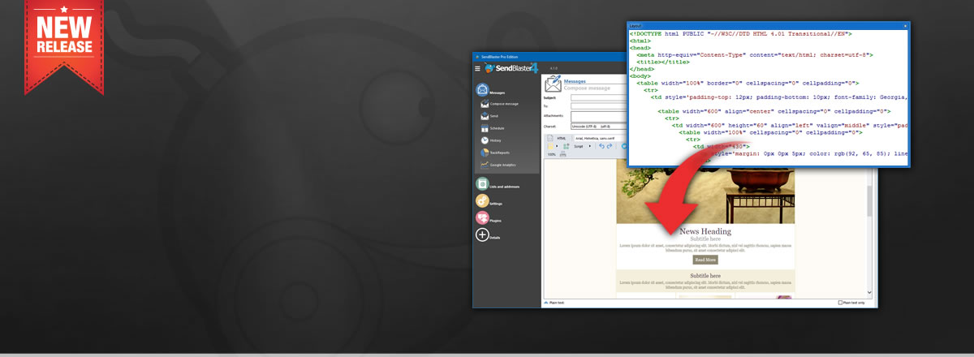Open the Schedule item

[x=494, y=128]
